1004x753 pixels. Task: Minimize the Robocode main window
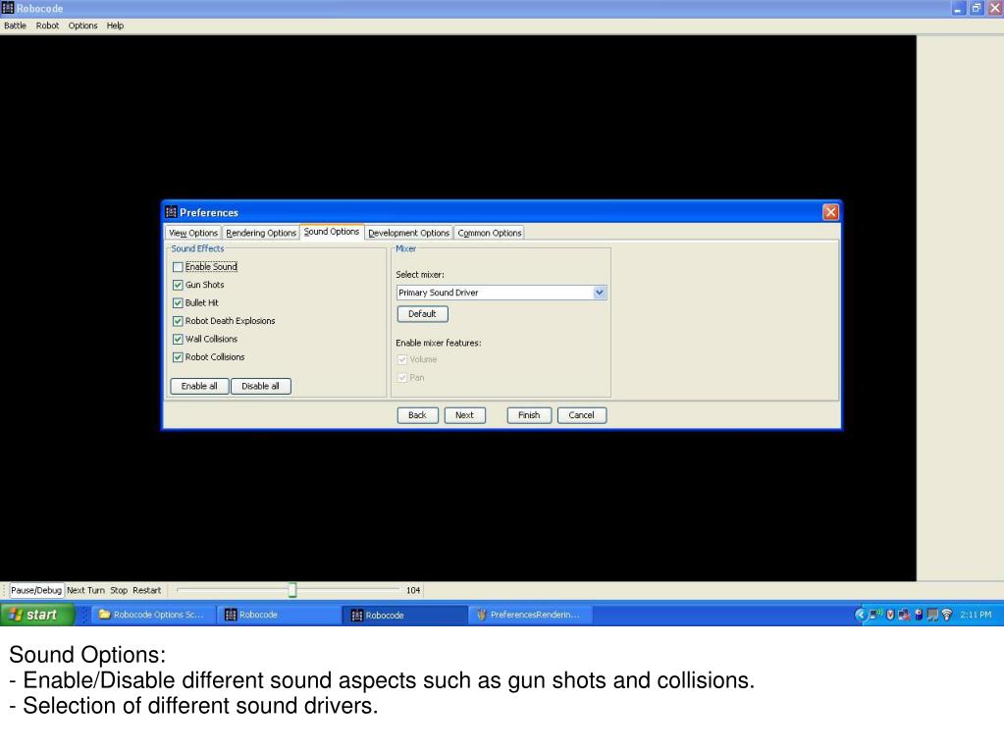958,8
